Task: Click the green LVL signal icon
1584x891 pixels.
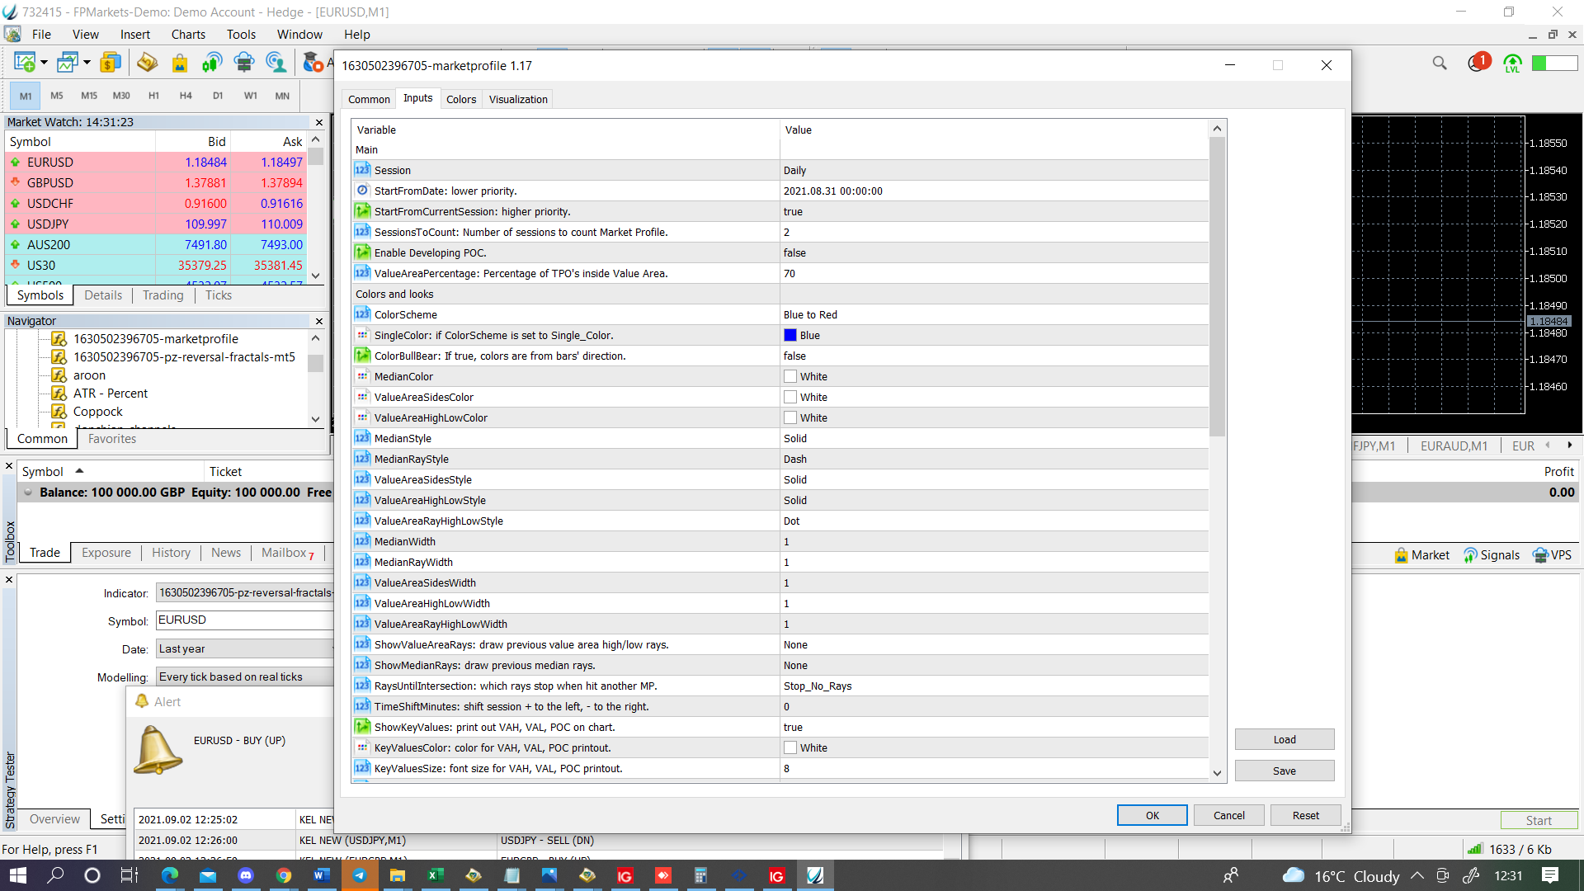Action: (x=1512, y=64)
